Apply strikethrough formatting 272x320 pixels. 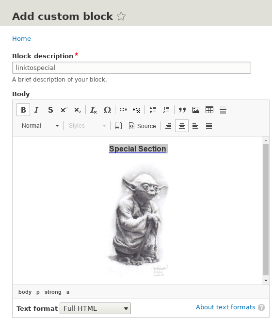tap(50, 110)
